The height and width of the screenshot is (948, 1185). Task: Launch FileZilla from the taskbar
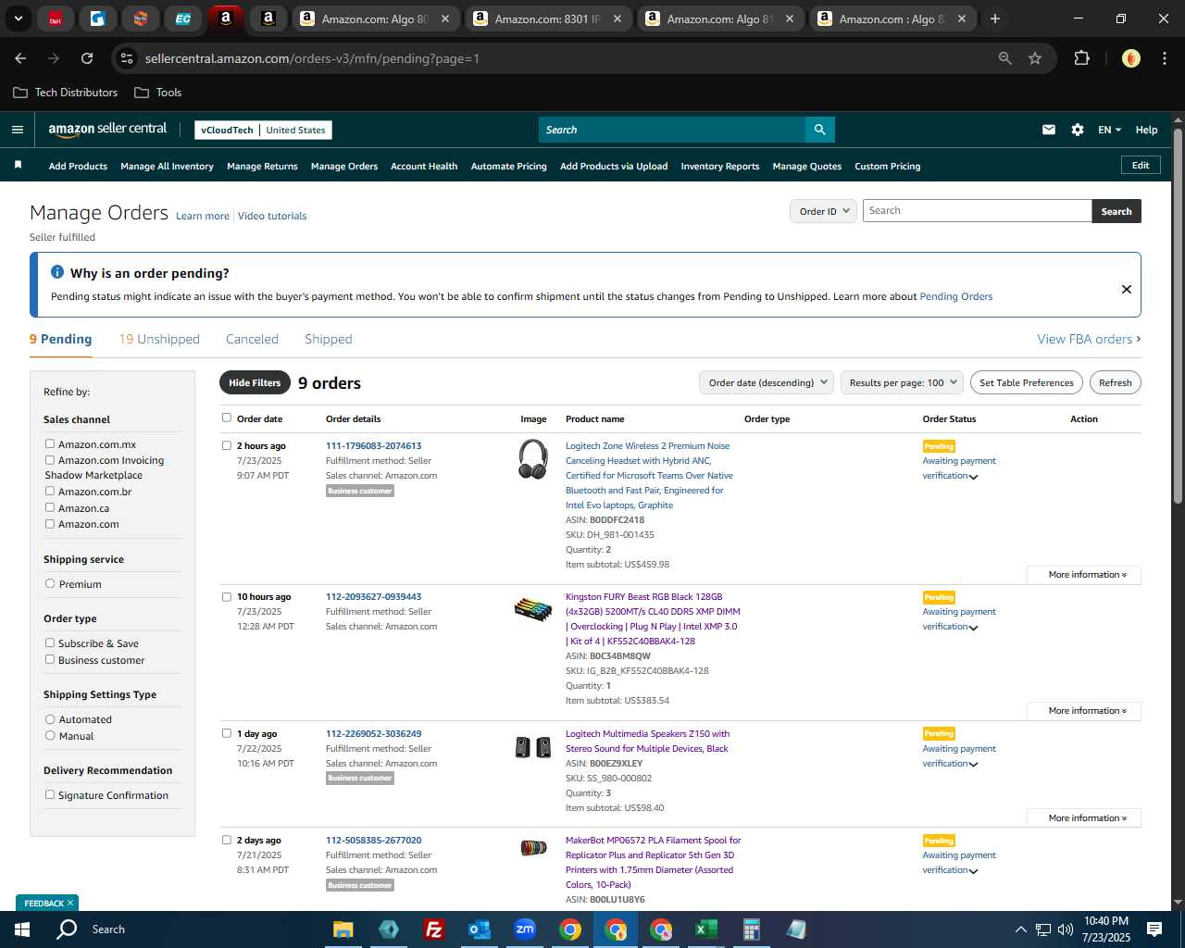[433, 929]
